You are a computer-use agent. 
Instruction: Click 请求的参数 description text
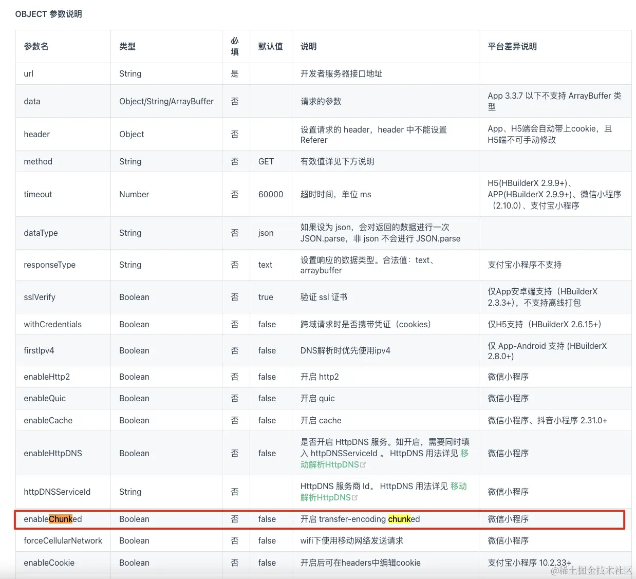[x=321, y=101]
